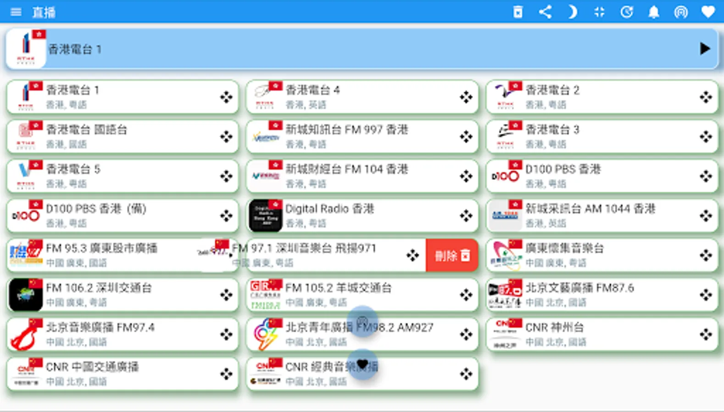Screen dimensions: 724x412
Task: Open the hamburger menu
Action: pos(16,12)
